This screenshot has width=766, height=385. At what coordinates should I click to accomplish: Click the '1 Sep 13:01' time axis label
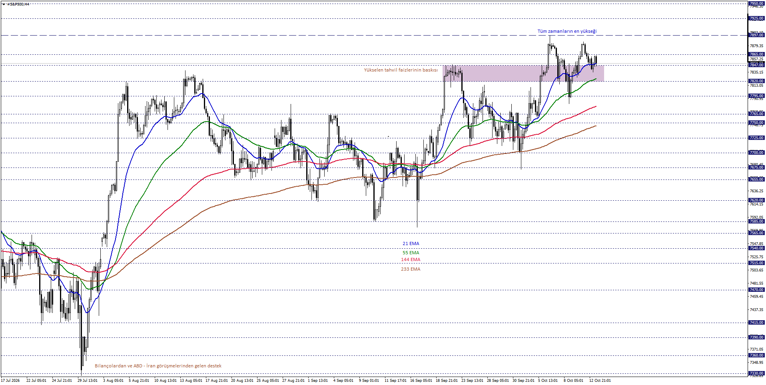tap(318, 381)
